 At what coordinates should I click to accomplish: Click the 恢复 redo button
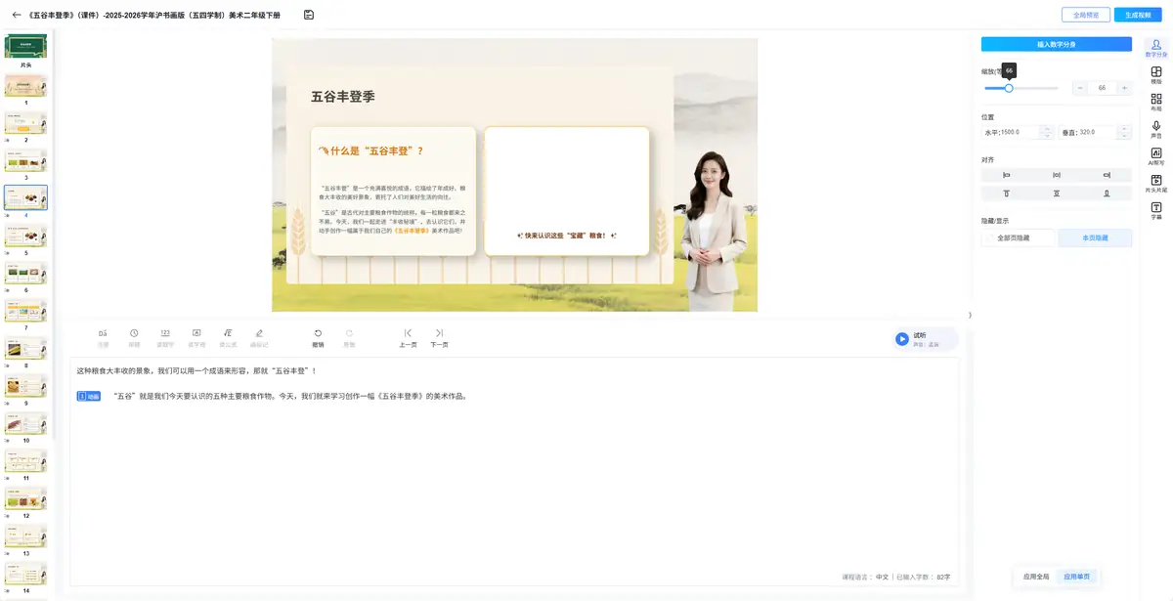tap(349, 338)
